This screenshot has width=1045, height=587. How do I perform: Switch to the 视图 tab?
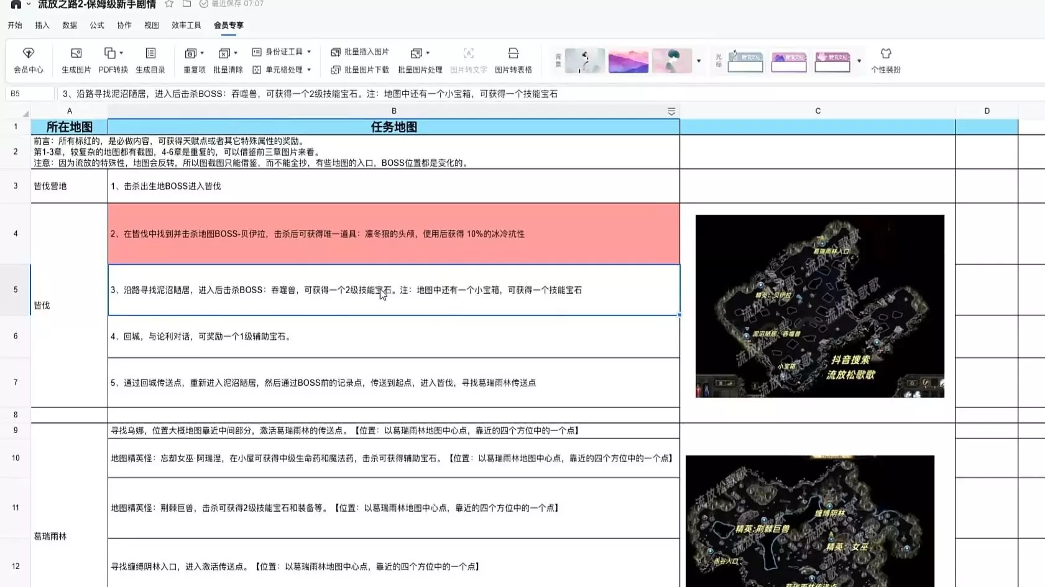tap(152, 25)
